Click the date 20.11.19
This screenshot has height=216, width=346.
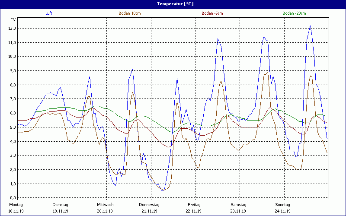click(105, 211)
